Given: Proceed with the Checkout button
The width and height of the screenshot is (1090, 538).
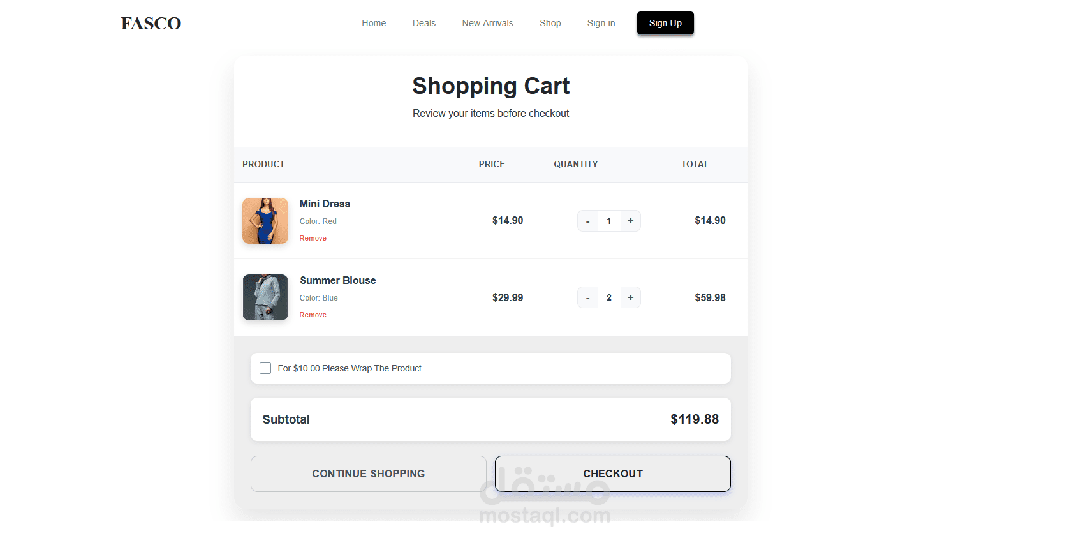Looking at the screenshot, I should (x=612, y=474).
